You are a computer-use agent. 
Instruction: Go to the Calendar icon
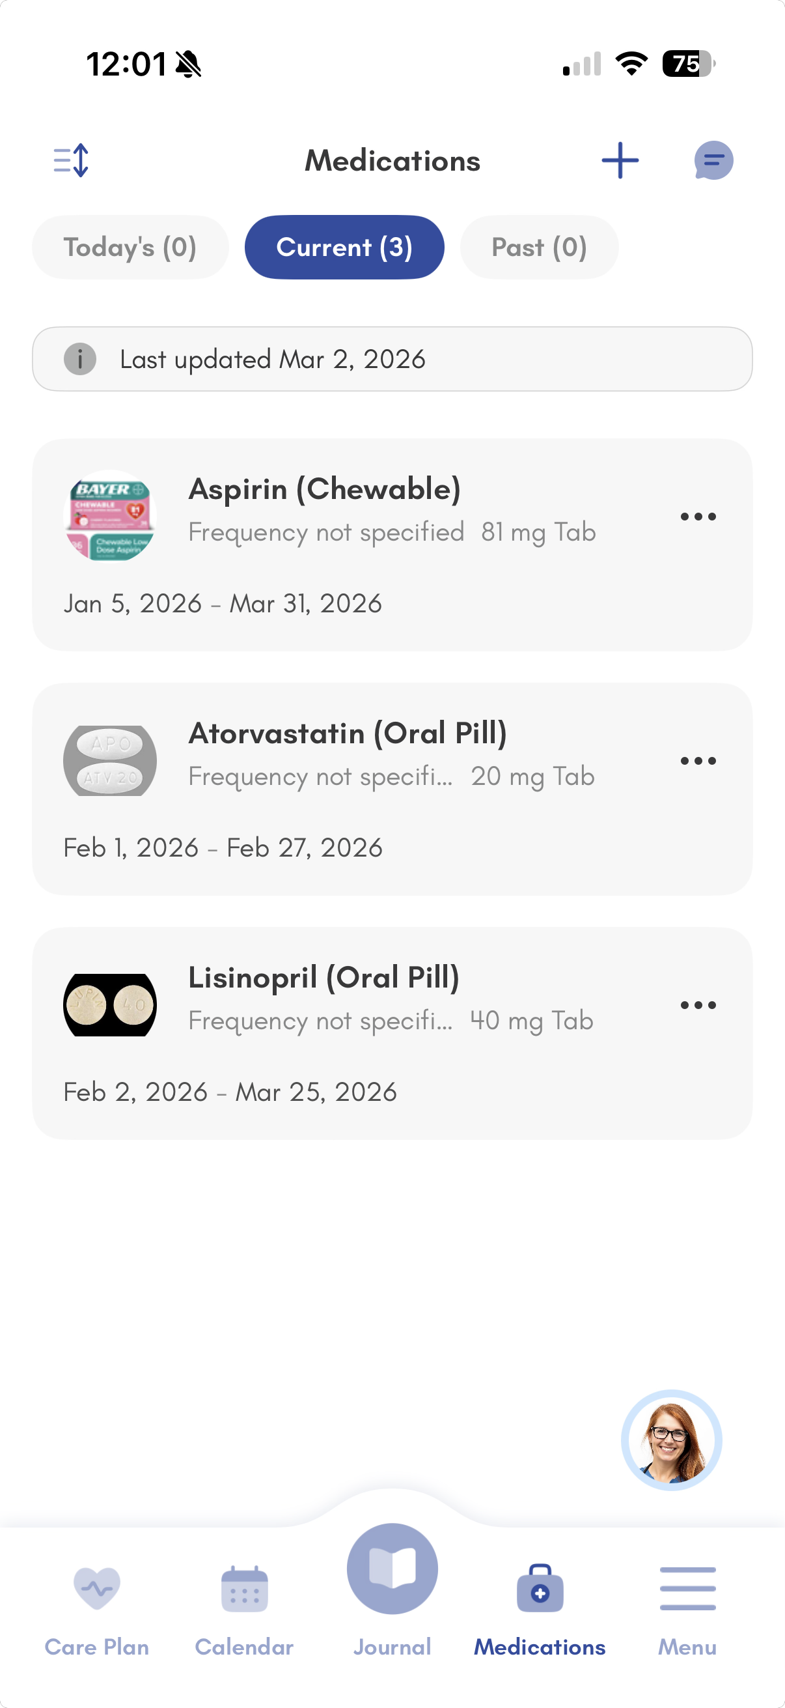pos(245,1589)
